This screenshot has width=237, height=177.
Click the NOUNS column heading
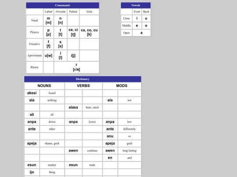(44, 86)
